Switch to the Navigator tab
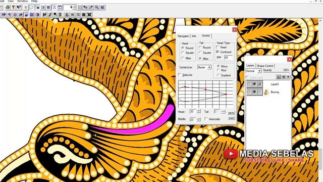The height and width of the screenshot is (182, 323). (183, 36)
